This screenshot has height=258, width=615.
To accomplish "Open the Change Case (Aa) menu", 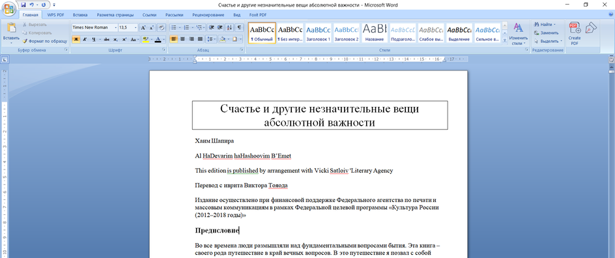I will click(x=134, y=39).
